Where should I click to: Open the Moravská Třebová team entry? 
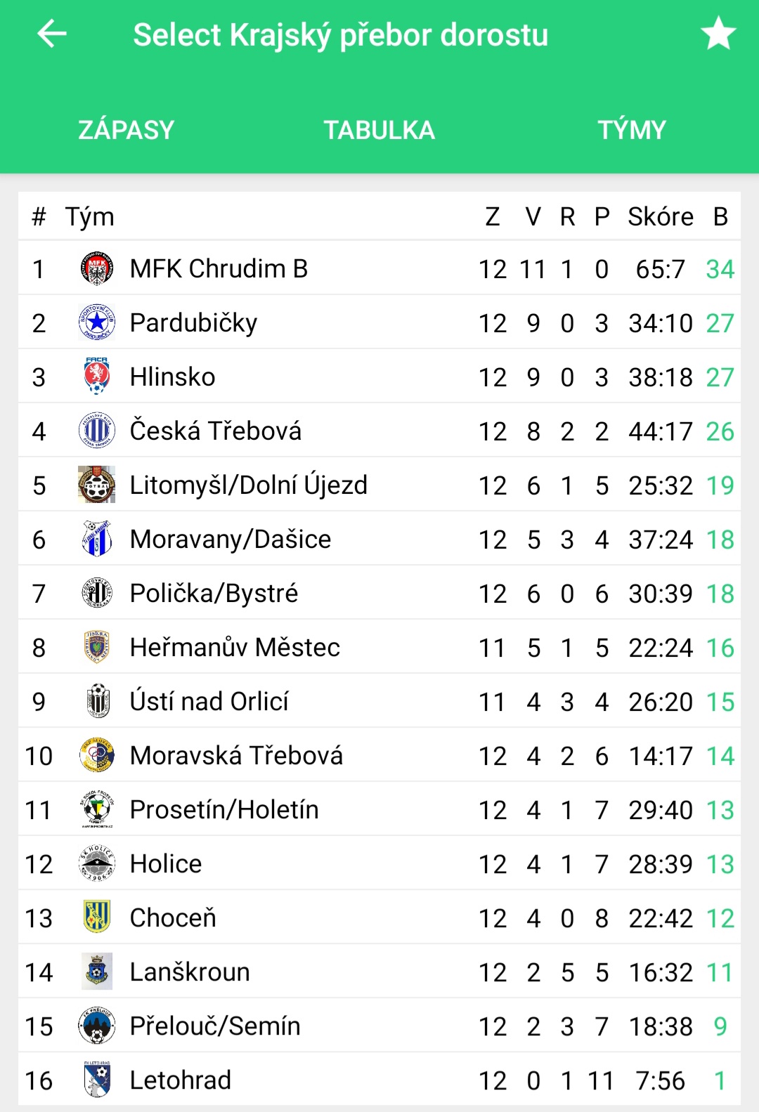379,755
